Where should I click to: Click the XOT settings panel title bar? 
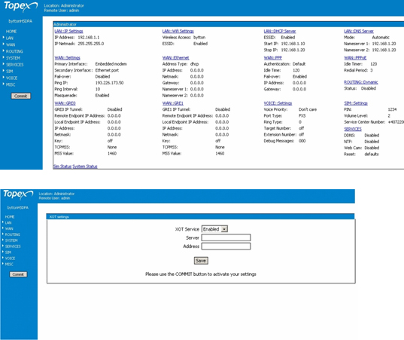pyautogui.click(x=200, y=216)
